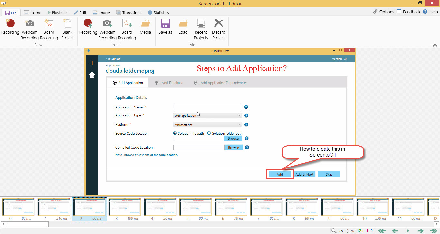440x234 pixels.
Task: Switch to the Home tab
Action: (32, 13)
